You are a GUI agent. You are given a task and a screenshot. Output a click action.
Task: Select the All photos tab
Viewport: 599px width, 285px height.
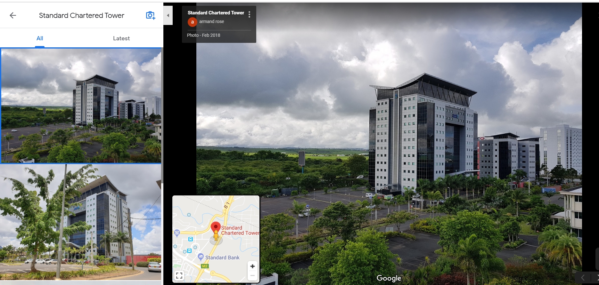(40, 38)
